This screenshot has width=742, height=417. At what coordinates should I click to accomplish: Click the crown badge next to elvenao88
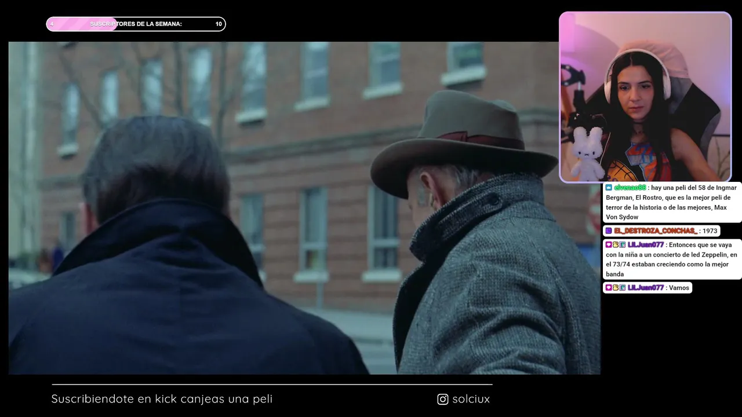pyautogui.click(x=609, y=188)
